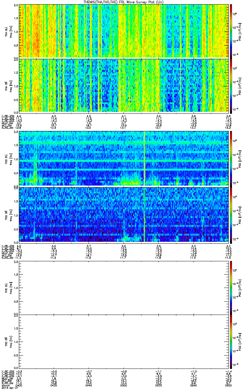The width and height of the screenshot is (244, 390).
Task: Click the THA B-perpendicular PSD color bar
Action: click(231, 31)
